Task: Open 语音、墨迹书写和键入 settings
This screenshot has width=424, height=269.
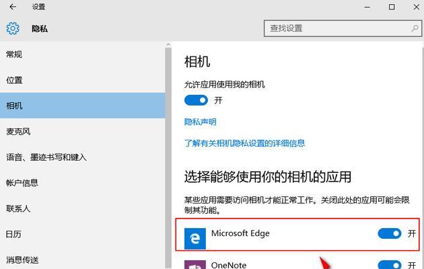Action: point(83,157)
